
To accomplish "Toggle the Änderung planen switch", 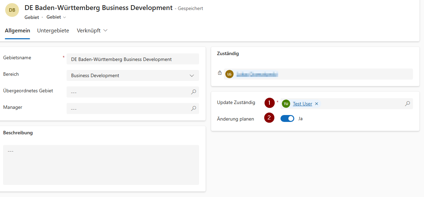I will 287,118.
